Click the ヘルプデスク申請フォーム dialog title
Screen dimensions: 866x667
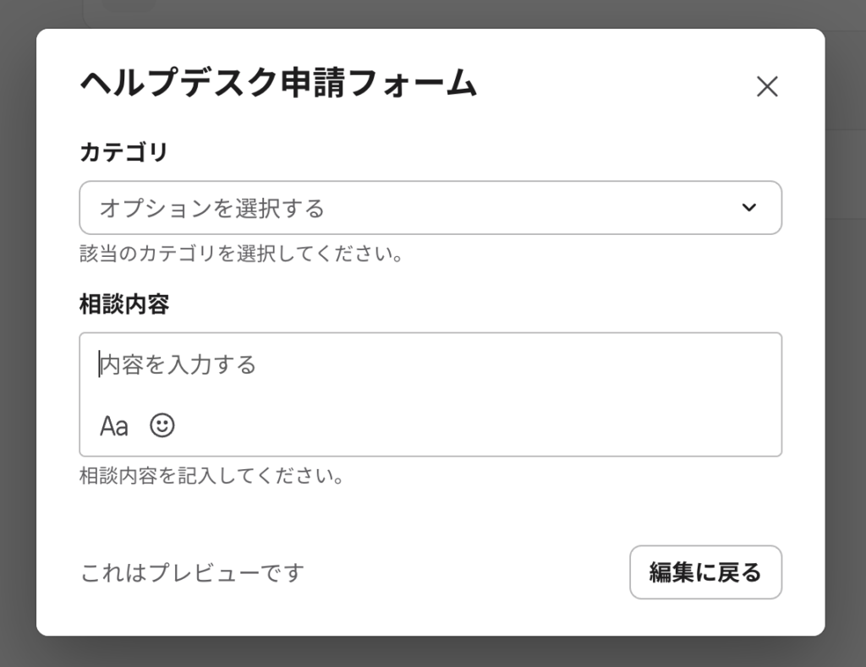(278, 84)
